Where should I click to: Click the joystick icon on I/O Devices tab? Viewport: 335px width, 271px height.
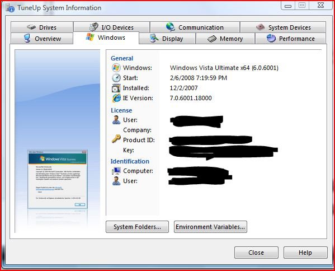point(93,27)
